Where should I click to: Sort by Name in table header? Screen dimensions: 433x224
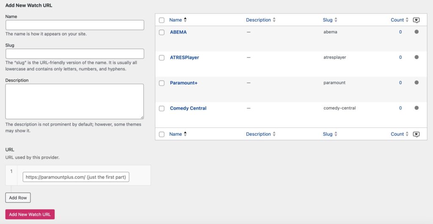[178, 20]
